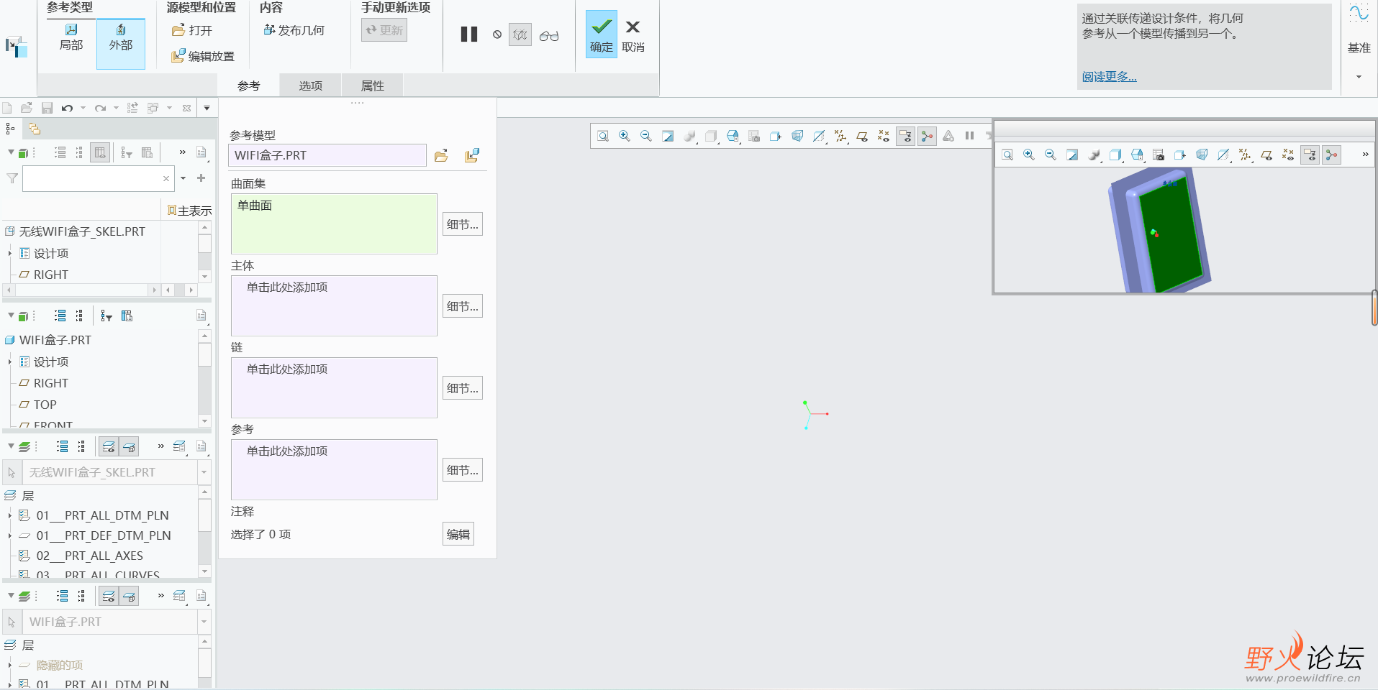Toggle annotation display icon in main toolbar

pos(905,136)
